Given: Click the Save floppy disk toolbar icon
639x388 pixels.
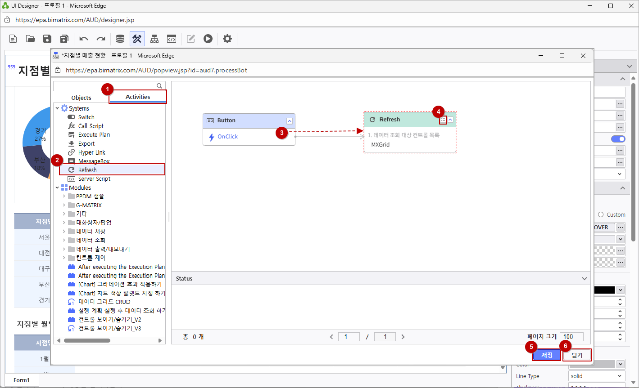Looking at the screenshot, I should pyautogui.click(x=47, y=39).
